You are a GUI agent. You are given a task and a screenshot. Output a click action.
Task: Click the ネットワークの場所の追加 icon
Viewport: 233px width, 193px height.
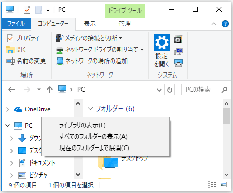60,61
